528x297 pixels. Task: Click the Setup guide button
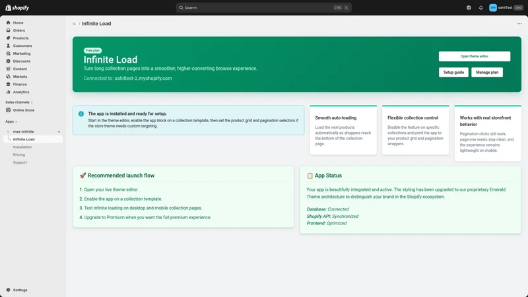453,73
